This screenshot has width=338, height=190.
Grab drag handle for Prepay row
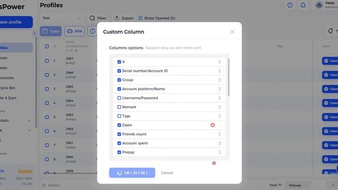(x=220, y=153)
